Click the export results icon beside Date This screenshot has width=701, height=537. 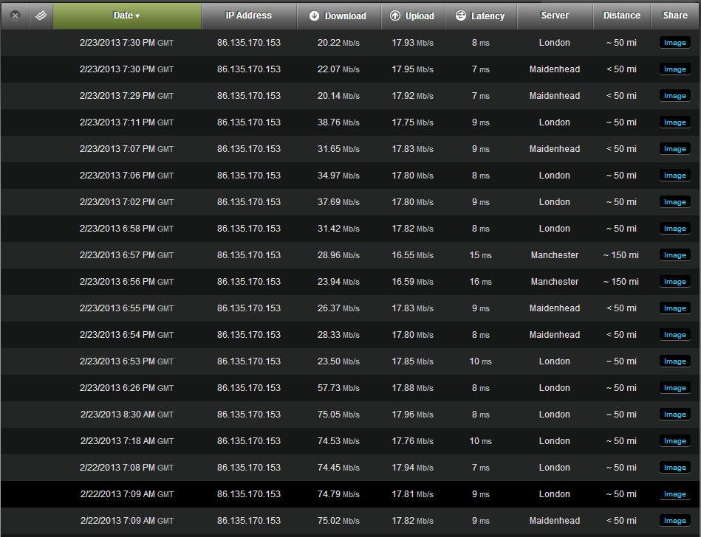coord(41,15)
